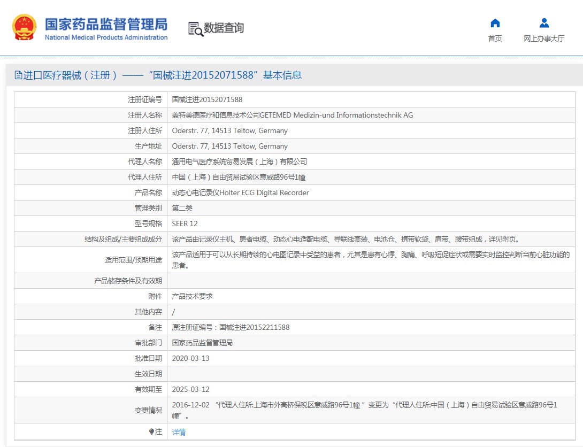Click the 附件 row label
Image resolution: width=583 pixels, height=447 pixels.
(155, 297)
